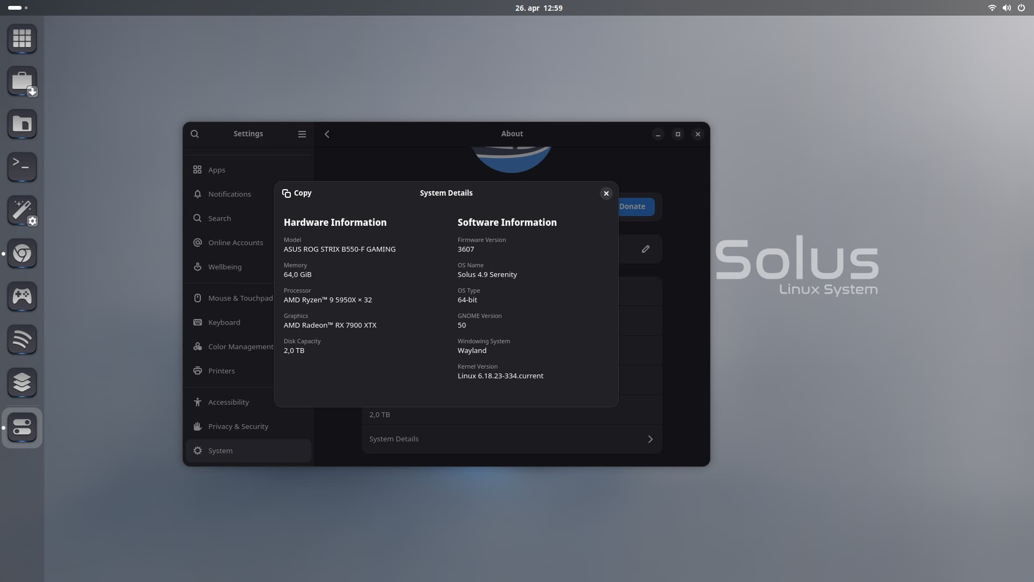Launch the terminal from the dock
The image size is (1034, 582).
coord(22,167)
